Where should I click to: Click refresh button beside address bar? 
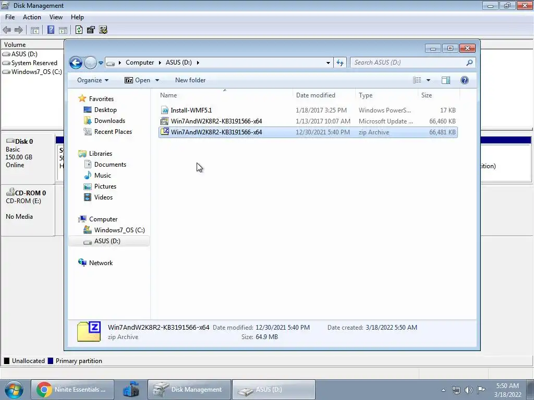[x=340, y=63]
